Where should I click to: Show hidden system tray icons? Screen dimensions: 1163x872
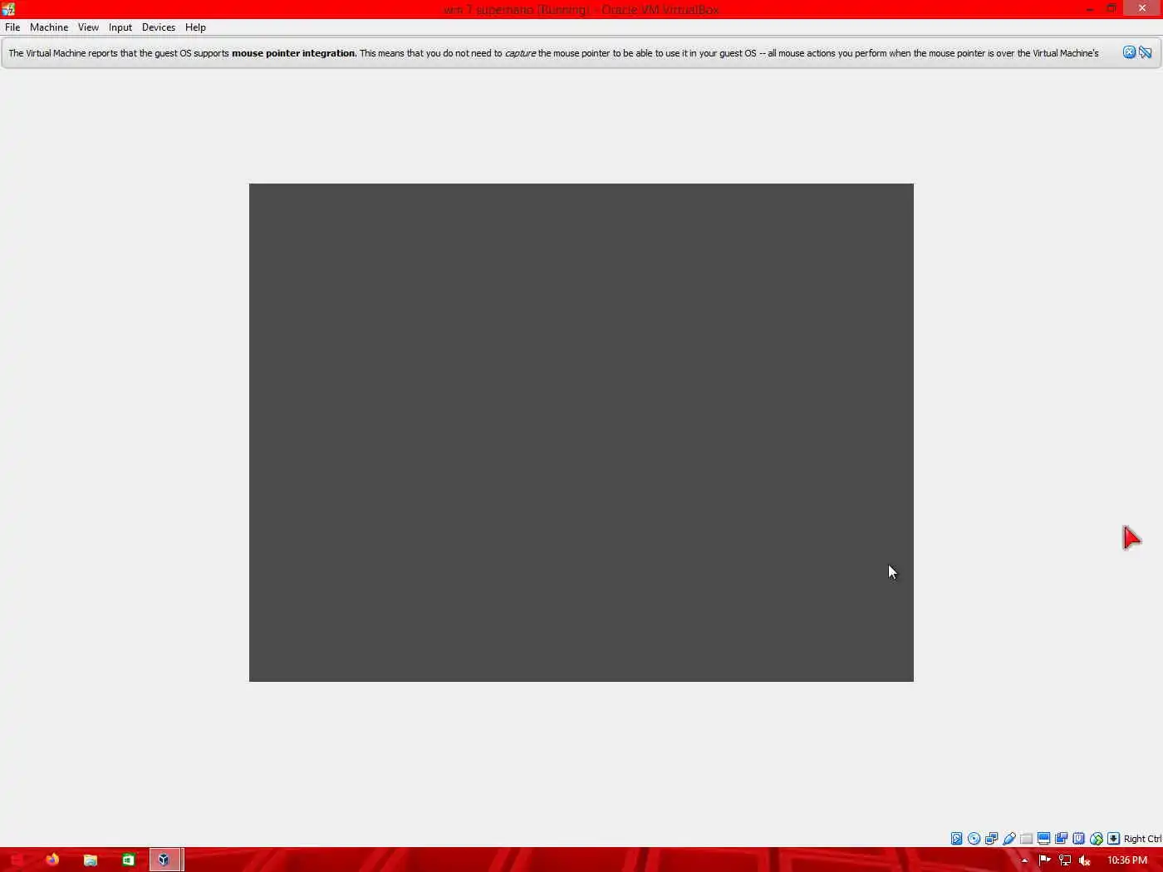(x=1024, y=860)
